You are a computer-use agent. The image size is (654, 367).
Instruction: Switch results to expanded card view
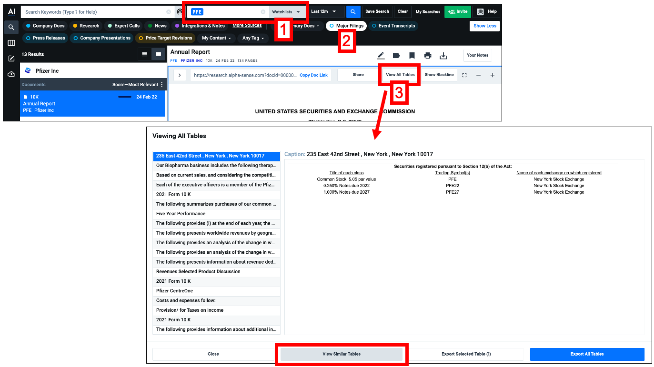158,54
